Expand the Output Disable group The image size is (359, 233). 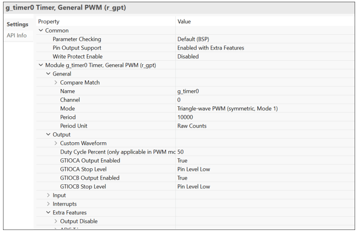click(56, 221)
